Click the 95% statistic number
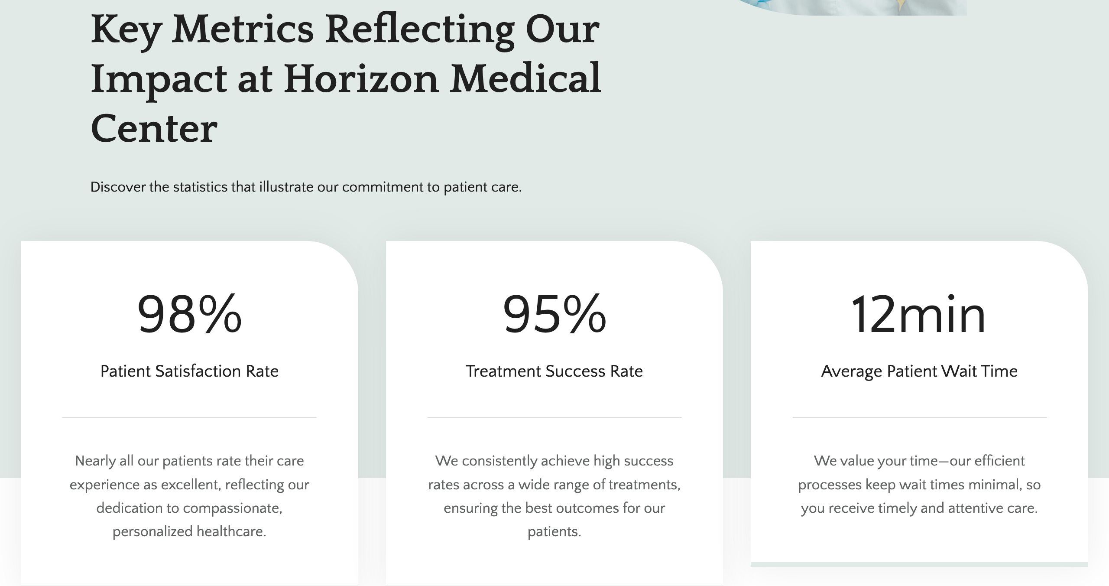 [554, 314]
